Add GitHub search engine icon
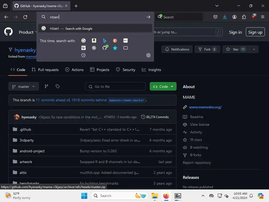Screen dimensions: 269x202 [105, 48]
